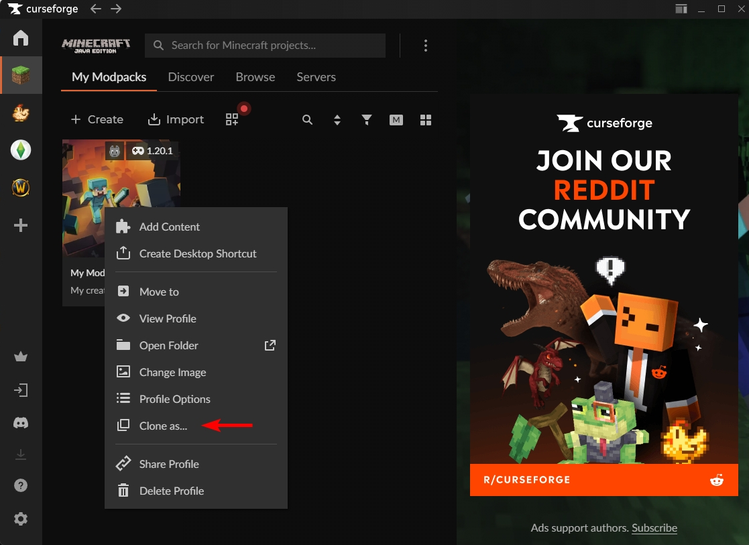Screen dimensions: 749x545
Task: Go forward with the right arrow
Action: [116, 9]
